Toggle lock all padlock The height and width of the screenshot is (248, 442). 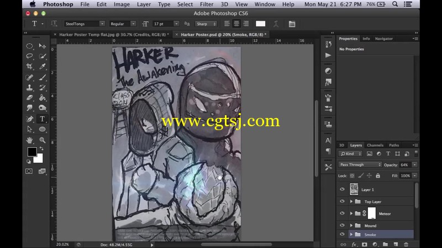point(378,176)
